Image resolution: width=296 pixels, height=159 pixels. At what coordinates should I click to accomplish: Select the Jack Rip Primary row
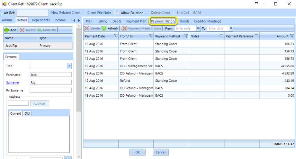(38, 45)
